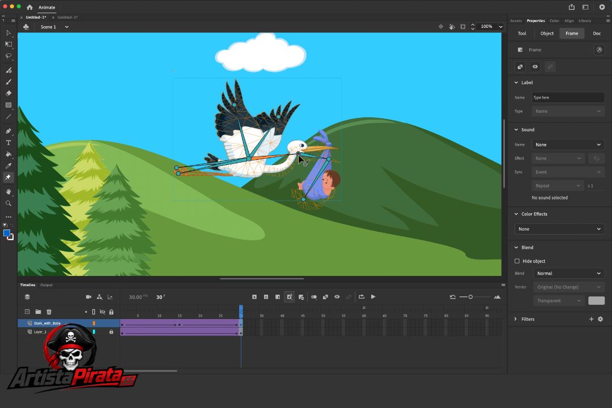Delete layer with trash icon
This screenshot has height=408, width=612.
tap(49, 312)
